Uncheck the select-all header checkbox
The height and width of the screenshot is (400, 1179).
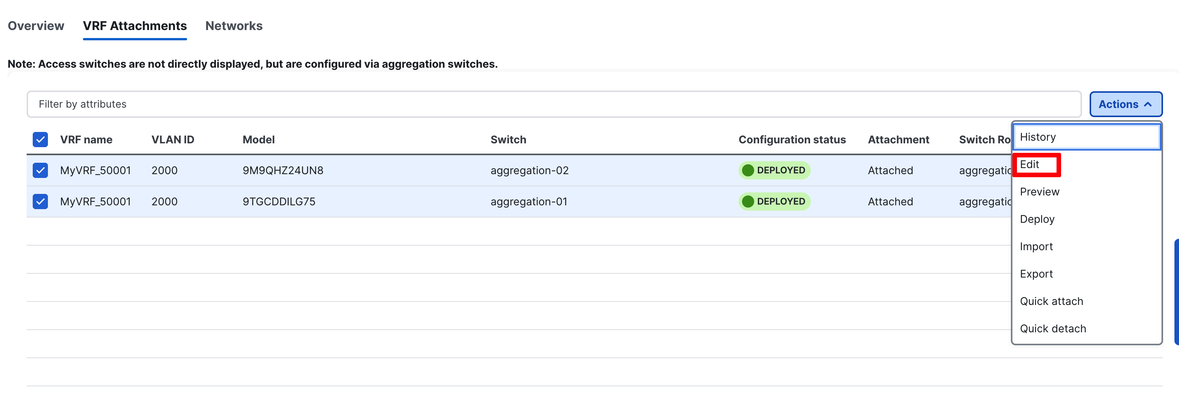(40, 140)
